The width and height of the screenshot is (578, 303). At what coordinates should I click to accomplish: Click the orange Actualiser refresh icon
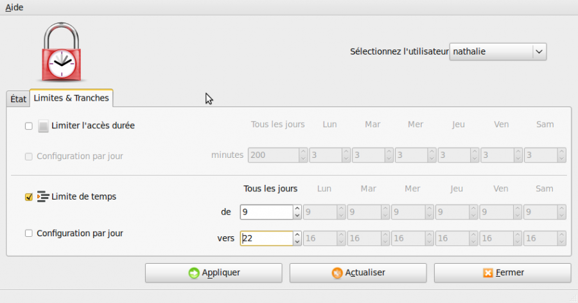coord(337,273)
